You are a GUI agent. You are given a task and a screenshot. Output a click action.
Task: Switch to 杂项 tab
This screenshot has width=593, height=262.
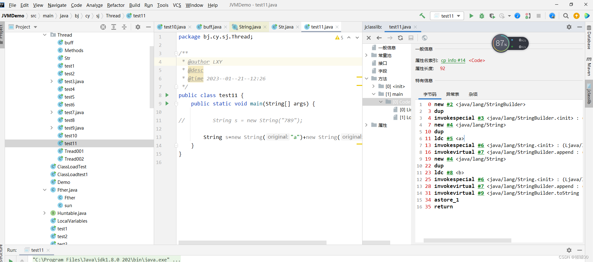click(x=473, y=94)
